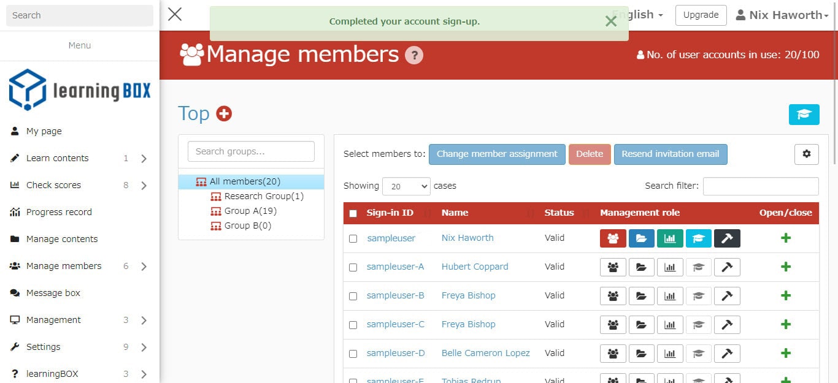Select the checkbox for sampleuser-C row
The image size is (838, 383).
(353, 325)
